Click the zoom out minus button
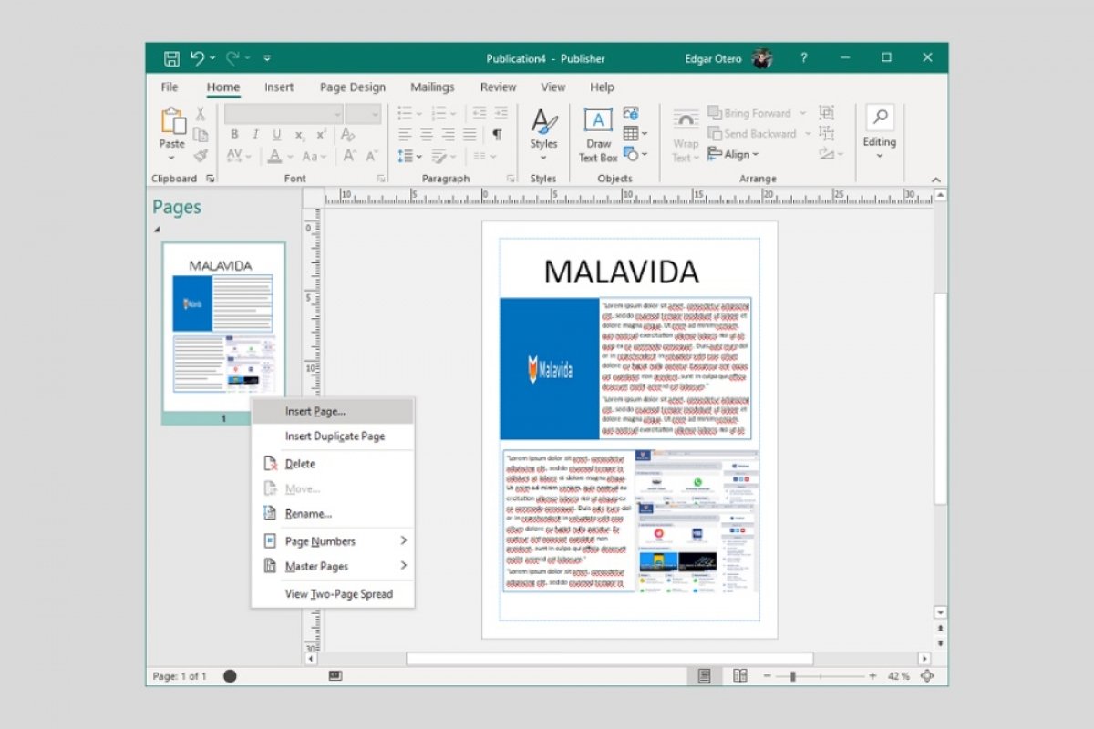 coord(767,676)
